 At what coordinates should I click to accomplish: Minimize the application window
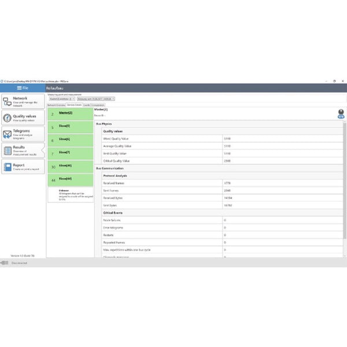click(x=326, y=81)
